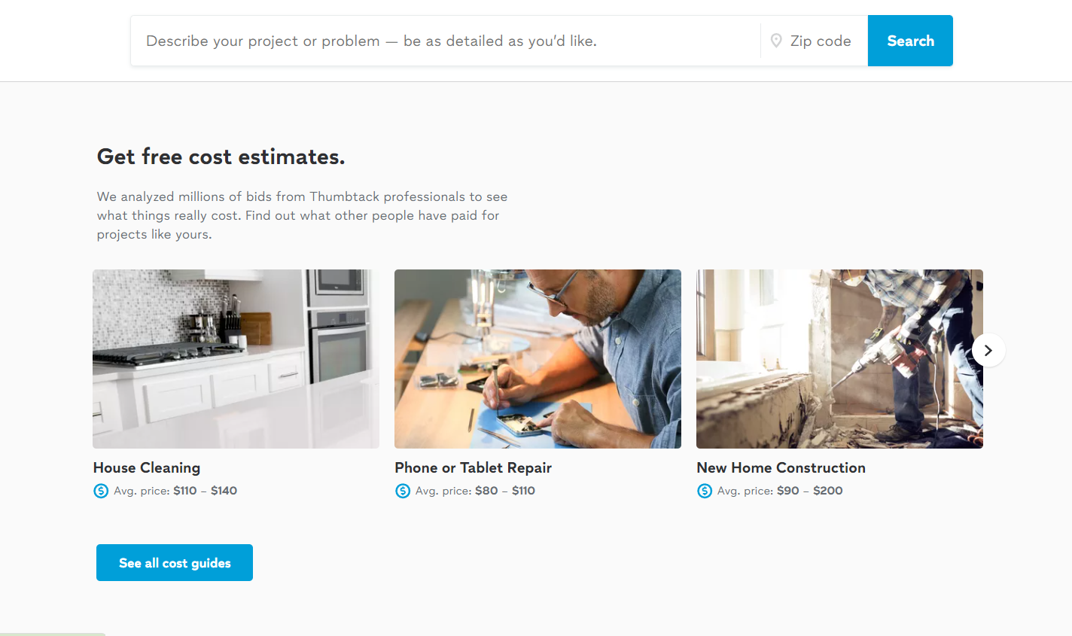Click the dollar icon near New Home Construction's price
The height and width of the screenshot is (636, 1072).
(x=705, y=491)
